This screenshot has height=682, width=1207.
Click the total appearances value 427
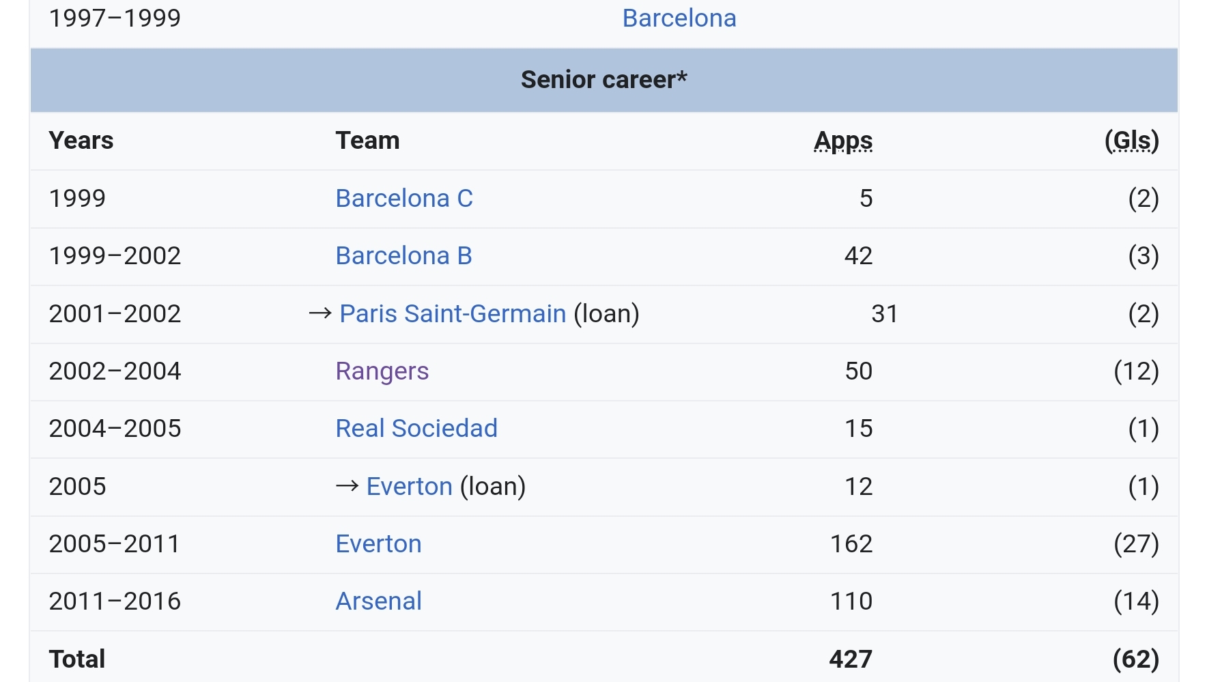point(850,659)
